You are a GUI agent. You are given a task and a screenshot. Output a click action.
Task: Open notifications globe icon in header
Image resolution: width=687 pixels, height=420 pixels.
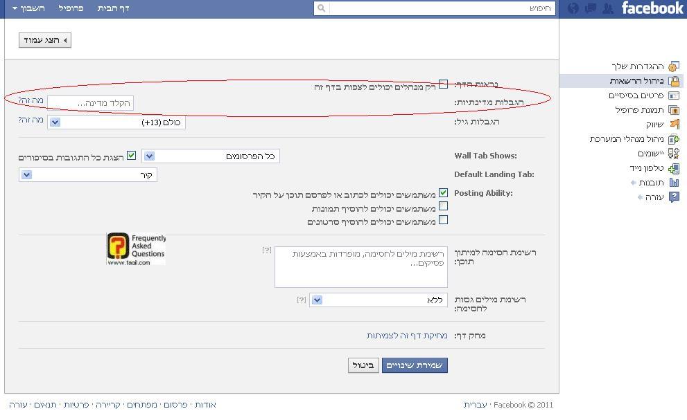point(573,8)
